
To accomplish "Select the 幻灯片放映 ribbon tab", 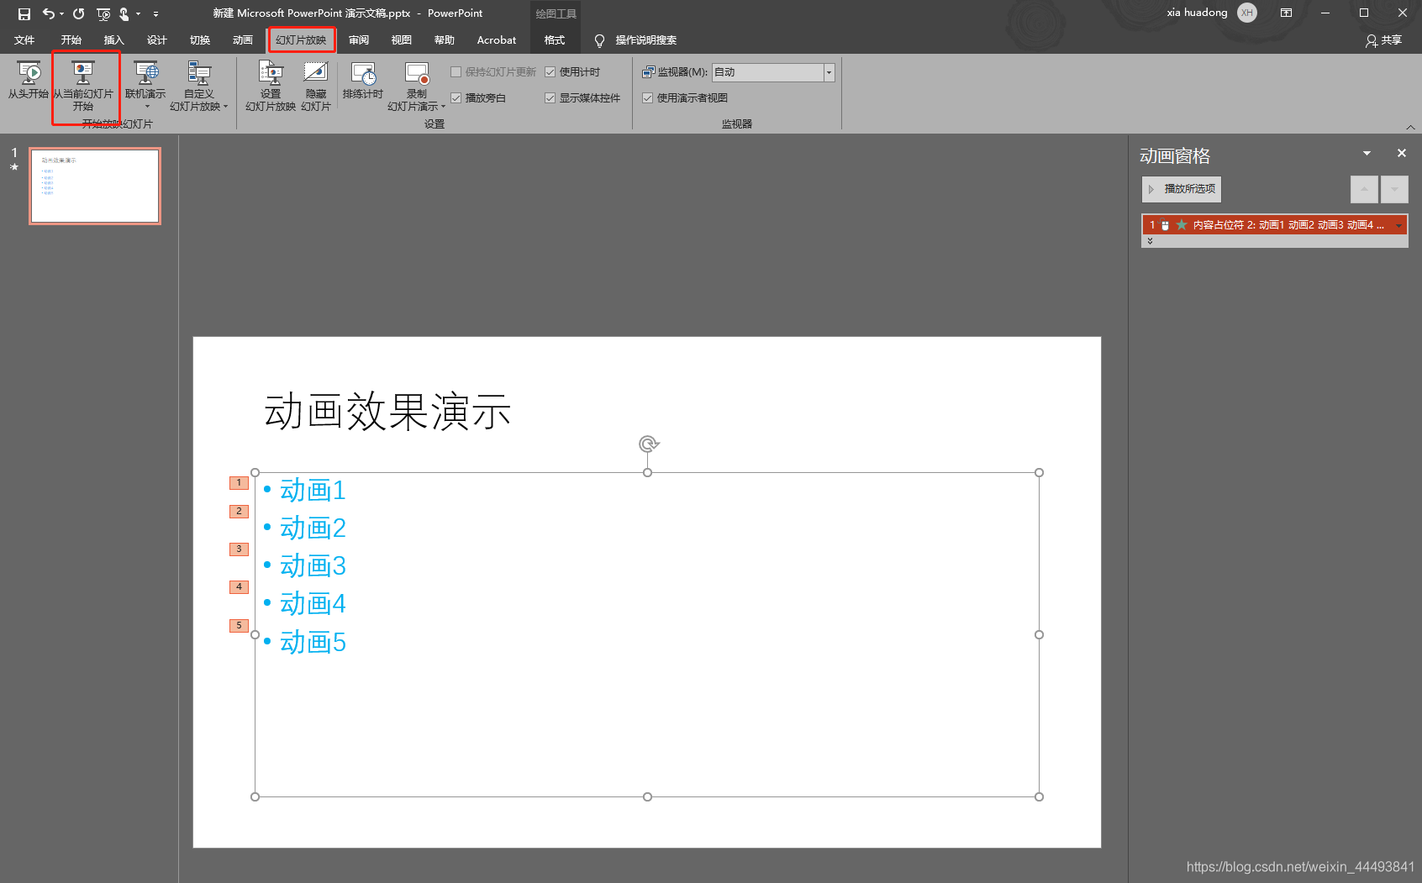I will click(x=302, y=40).
